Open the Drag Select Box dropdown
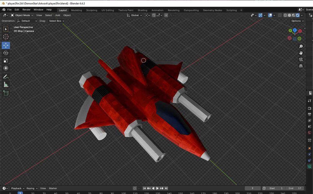 56,21
